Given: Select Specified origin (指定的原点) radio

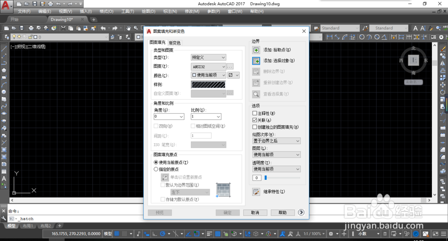Looking at the screenshot, I should (x=156, y=169).
